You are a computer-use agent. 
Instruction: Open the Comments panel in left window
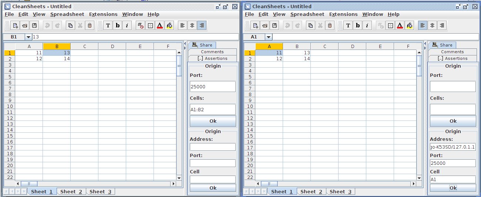[212, 52]
